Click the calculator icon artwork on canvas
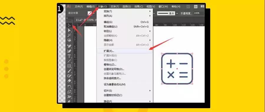 coord(177,69)
